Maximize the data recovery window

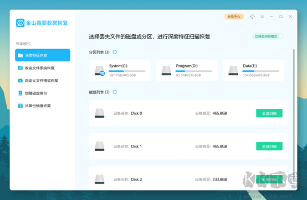coord(281,17)
